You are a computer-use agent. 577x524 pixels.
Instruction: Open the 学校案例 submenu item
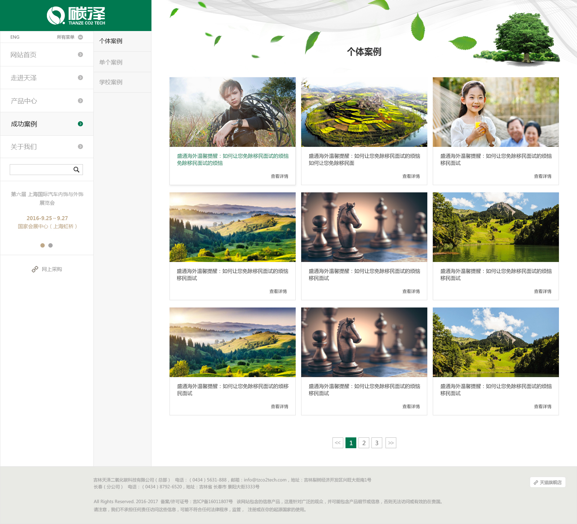pos(111,82)
